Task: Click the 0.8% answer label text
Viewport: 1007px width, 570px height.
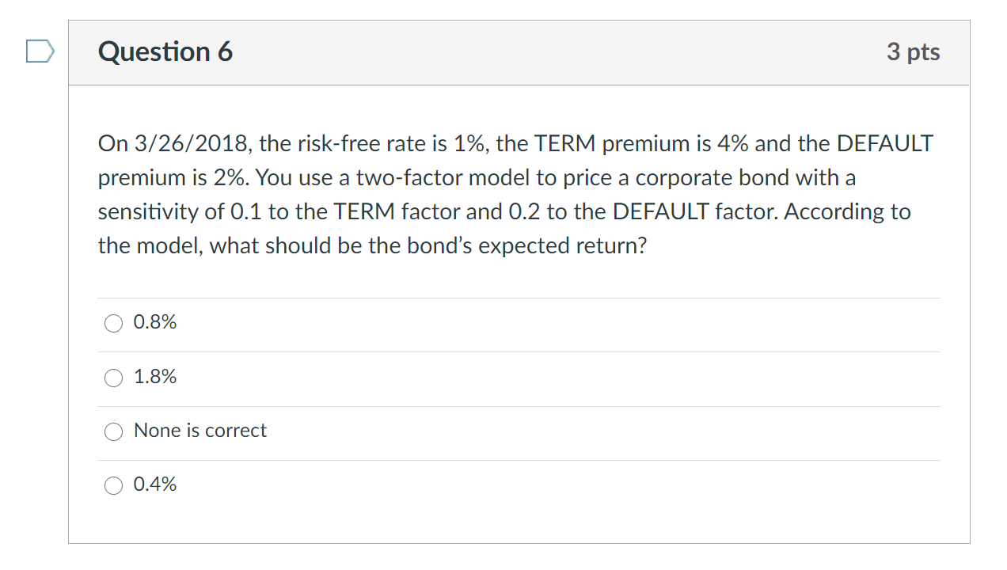Action: [x=155, y=323]
